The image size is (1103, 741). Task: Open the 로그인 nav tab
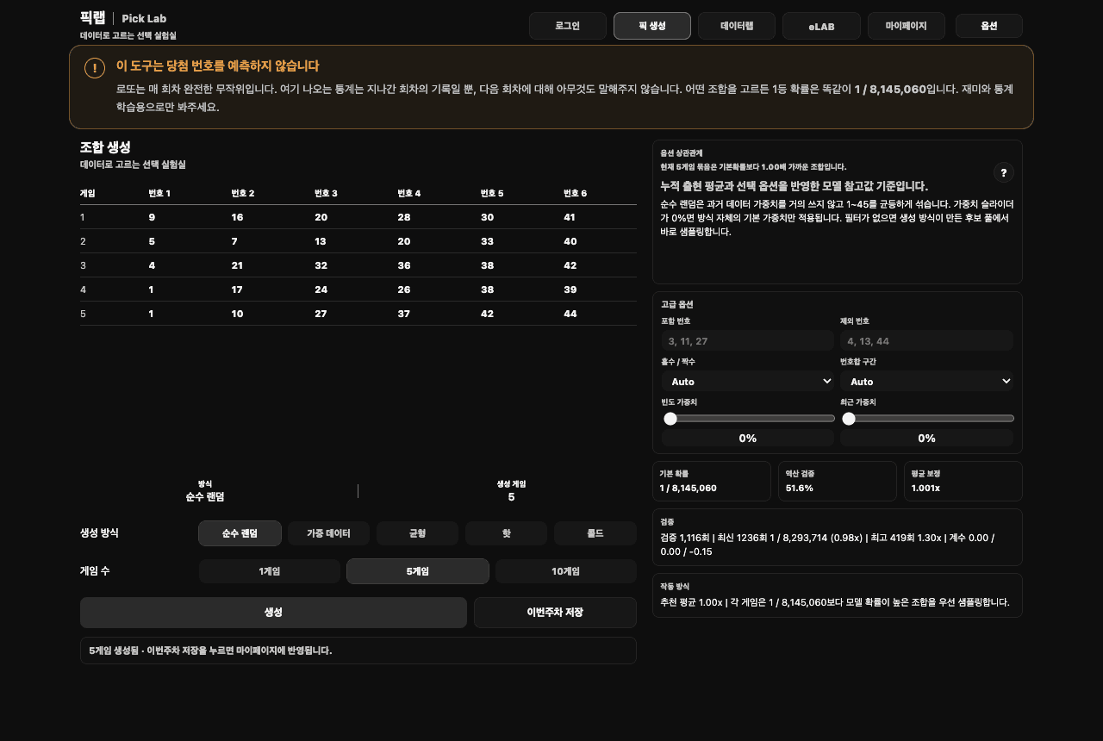[568, 26]
